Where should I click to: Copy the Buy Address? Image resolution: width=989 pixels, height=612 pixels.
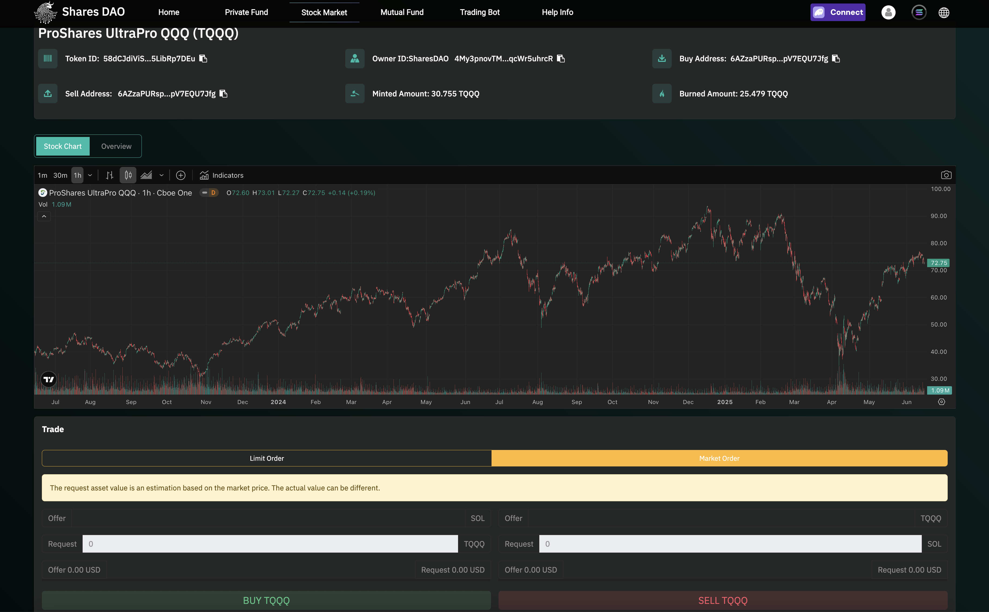point(836,59)
